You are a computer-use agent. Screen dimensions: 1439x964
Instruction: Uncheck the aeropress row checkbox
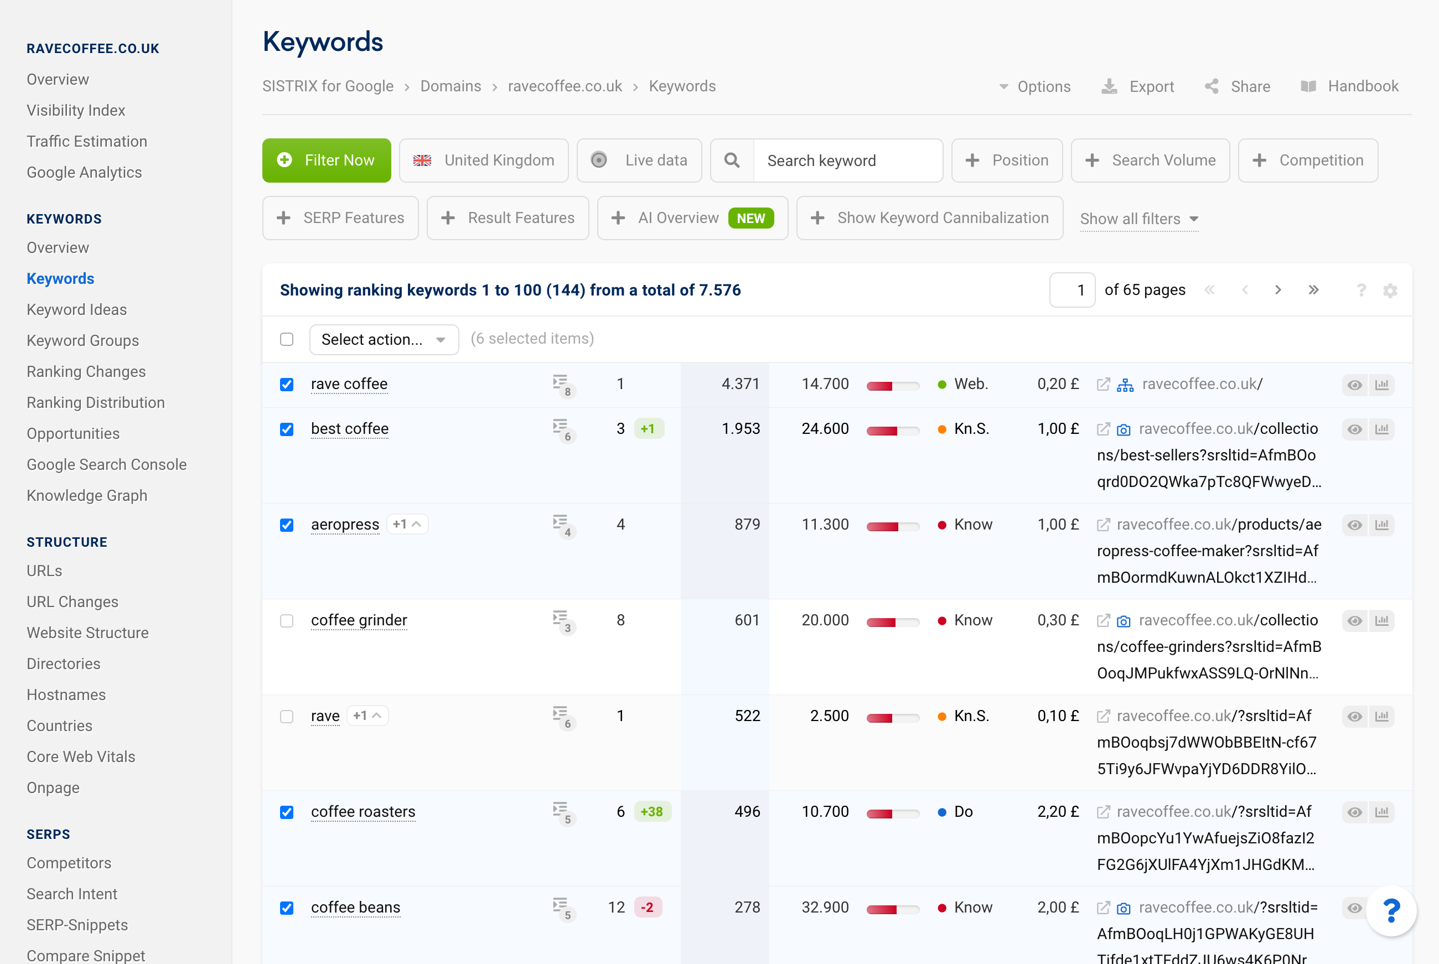coord(287,525)
